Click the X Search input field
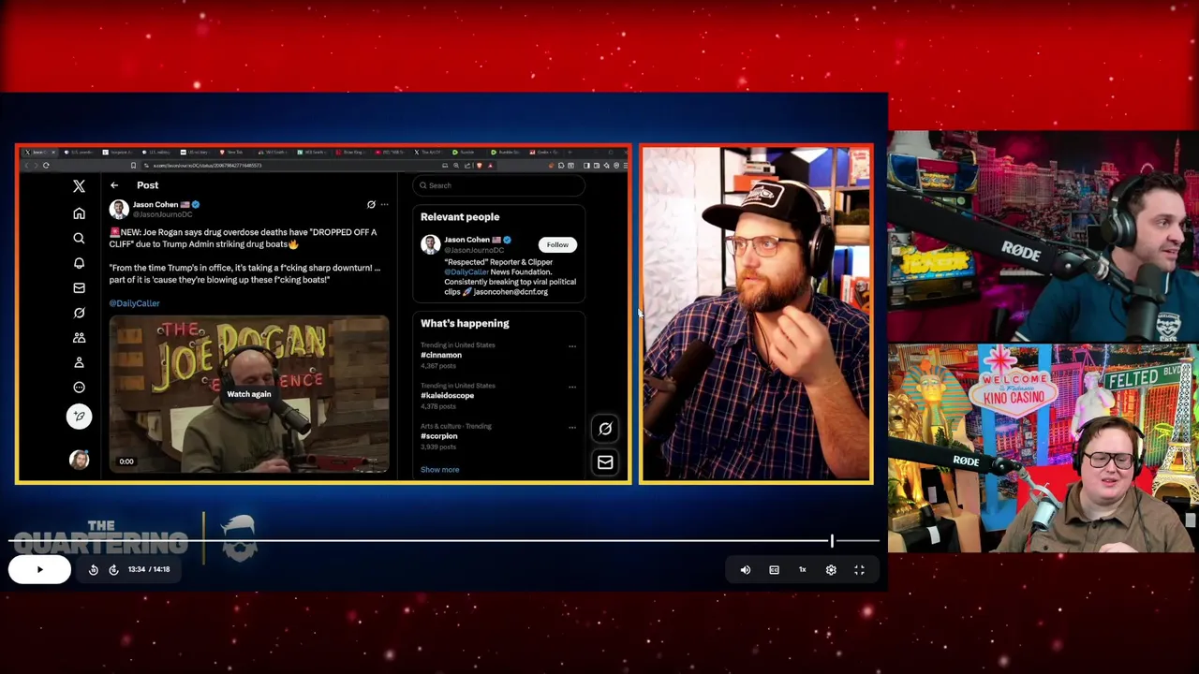The height and width of the screenshot is (674, 1199). pos(499,185)
